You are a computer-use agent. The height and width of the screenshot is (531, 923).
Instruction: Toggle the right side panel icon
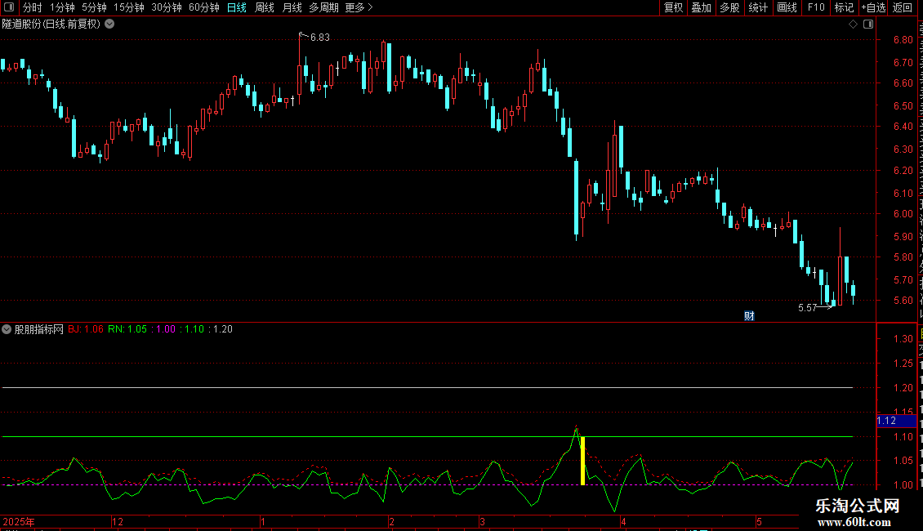pos(868,25)
